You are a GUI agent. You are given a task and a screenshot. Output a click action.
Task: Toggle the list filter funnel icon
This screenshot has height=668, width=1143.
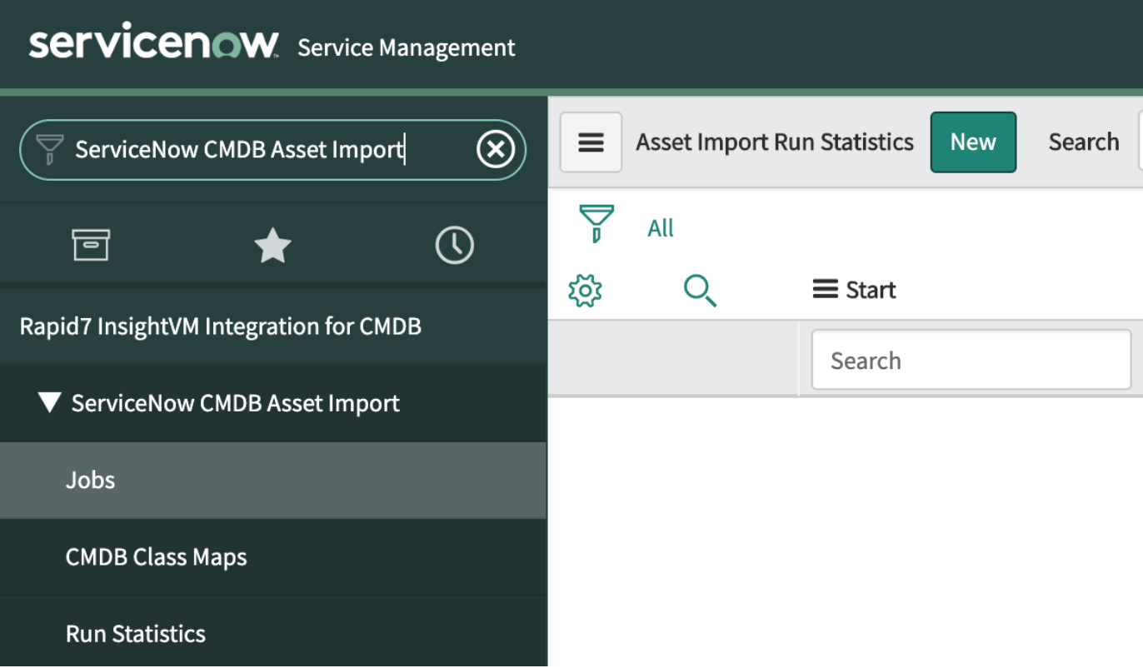[596, 224]
